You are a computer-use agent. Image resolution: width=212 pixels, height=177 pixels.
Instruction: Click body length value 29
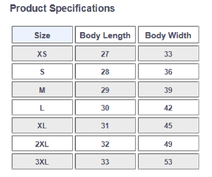point(105,90)
